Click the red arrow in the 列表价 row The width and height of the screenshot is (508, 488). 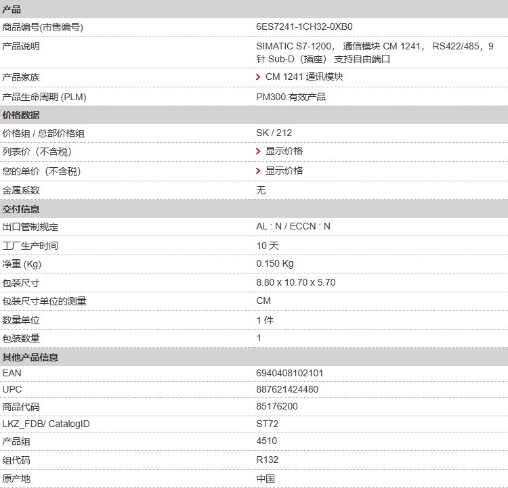258,151
